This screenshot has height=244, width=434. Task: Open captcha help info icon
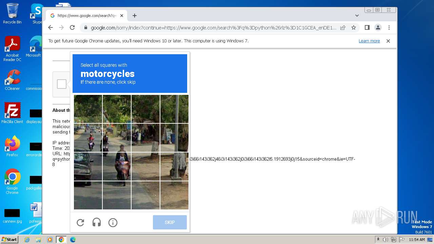[x=113, y=223]
